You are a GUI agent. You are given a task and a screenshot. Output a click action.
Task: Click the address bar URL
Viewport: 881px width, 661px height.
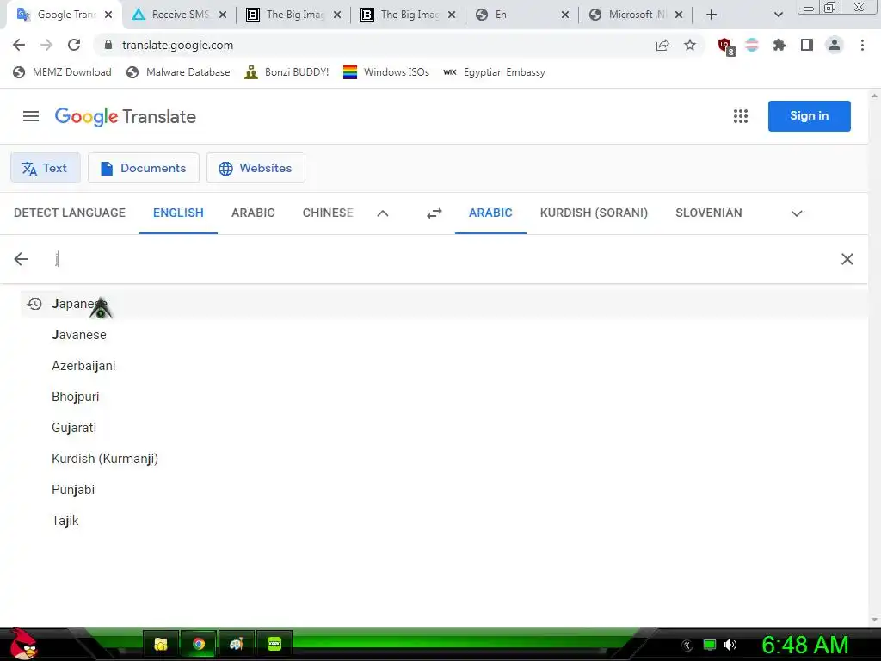point(177,45)
